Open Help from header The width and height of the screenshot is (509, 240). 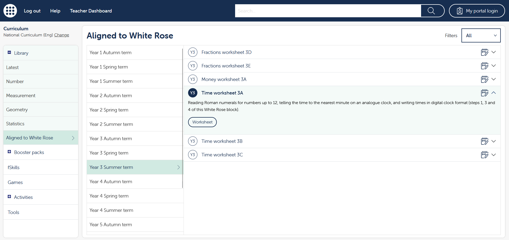click(x=55, y=11)
